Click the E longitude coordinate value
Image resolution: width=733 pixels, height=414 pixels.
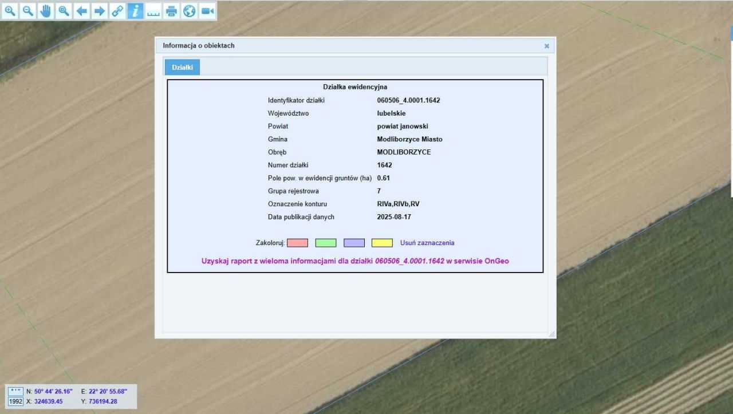click(x=108, y=391)
